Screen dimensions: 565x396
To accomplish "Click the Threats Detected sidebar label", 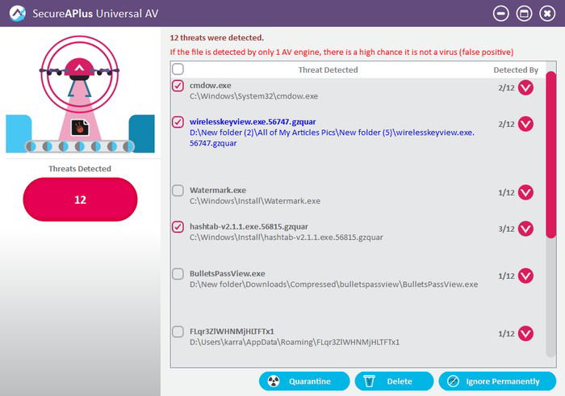I will point(80,168).
